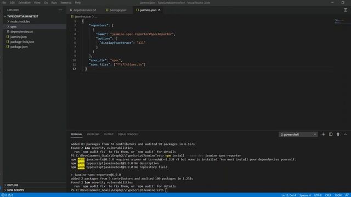The height and width of the screenshot is (197, 351).
Task: Click the "reporters" key text
Action: click(98, 26)
